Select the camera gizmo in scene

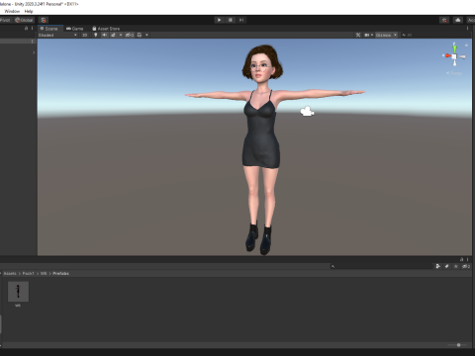point(308,112)
